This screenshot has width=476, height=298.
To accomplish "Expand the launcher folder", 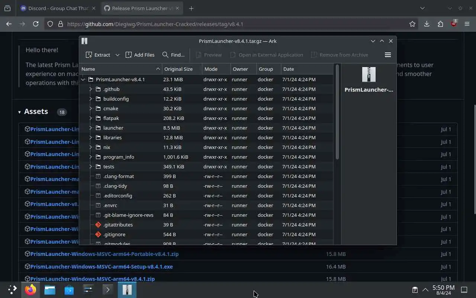I will coord(90,128).
